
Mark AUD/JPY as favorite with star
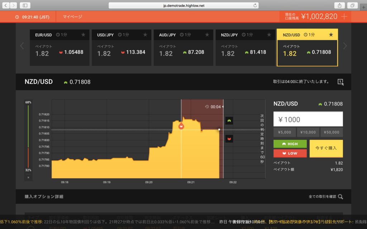(x=207, y=35)
